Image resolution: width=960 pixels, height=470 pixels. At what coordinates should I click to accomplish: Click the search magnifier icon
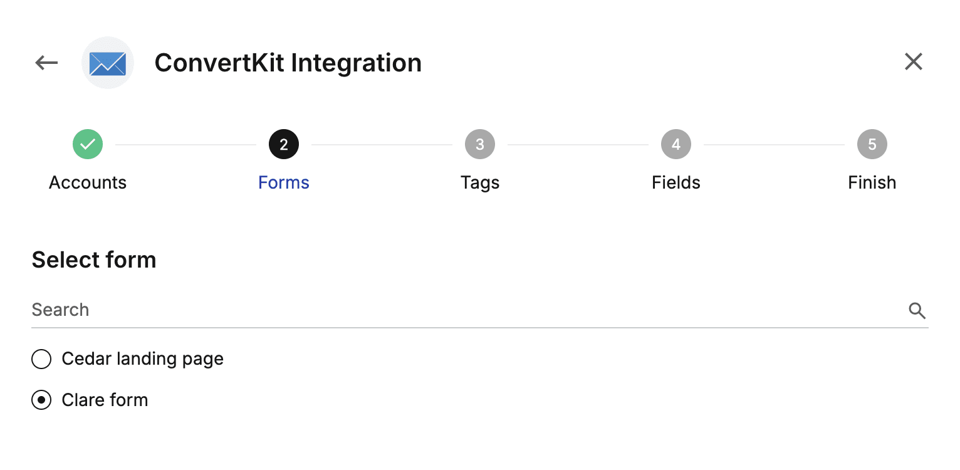click(917, 310)
